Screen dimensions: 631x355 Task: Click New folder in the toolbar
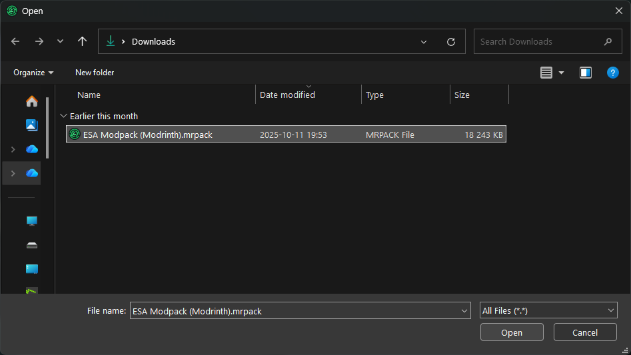[x=95, y=73]
